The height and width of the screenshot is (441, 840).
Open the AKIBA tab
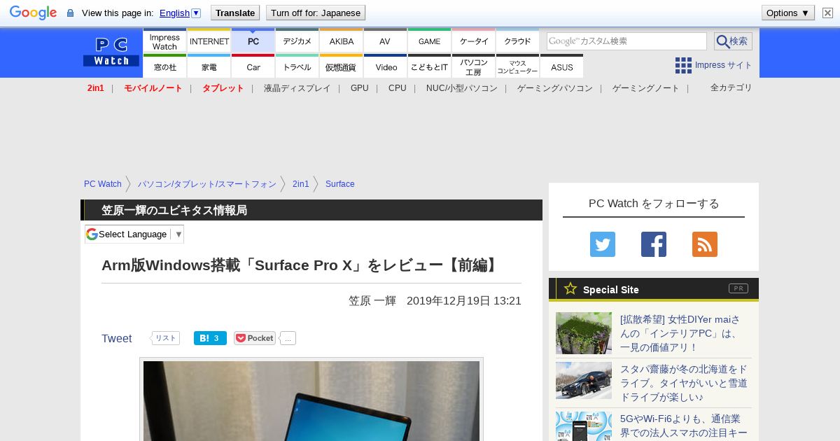(342, 41)
